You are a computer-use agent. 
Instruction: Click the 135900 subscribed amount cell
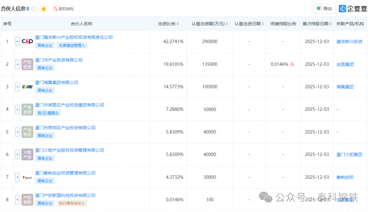[210, 64]
